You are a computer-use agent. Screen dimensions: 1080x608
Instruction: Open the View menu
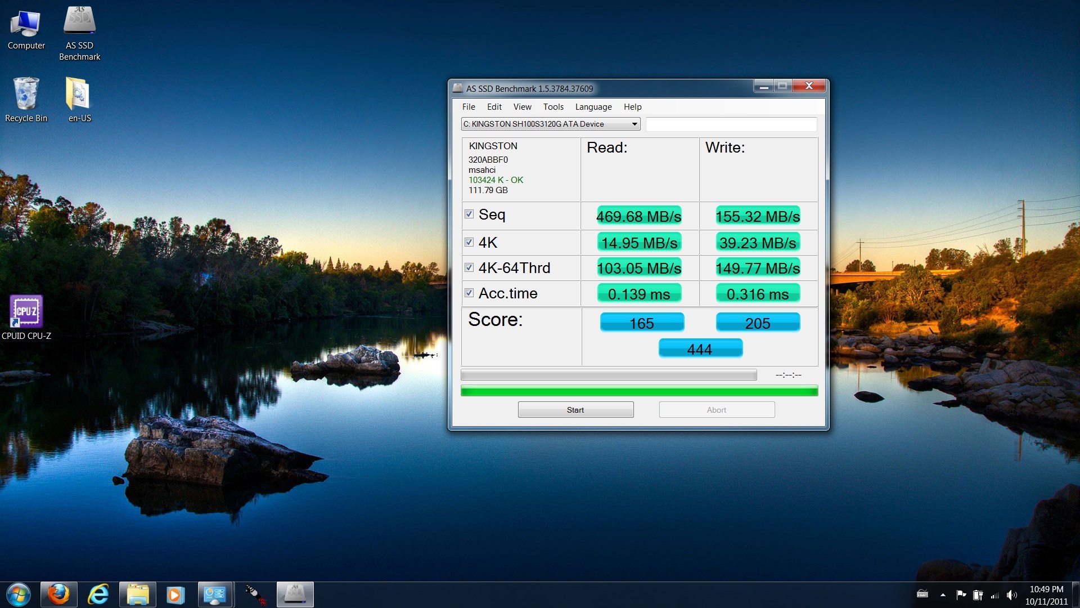pyautogui.click(x=522, y=107)
